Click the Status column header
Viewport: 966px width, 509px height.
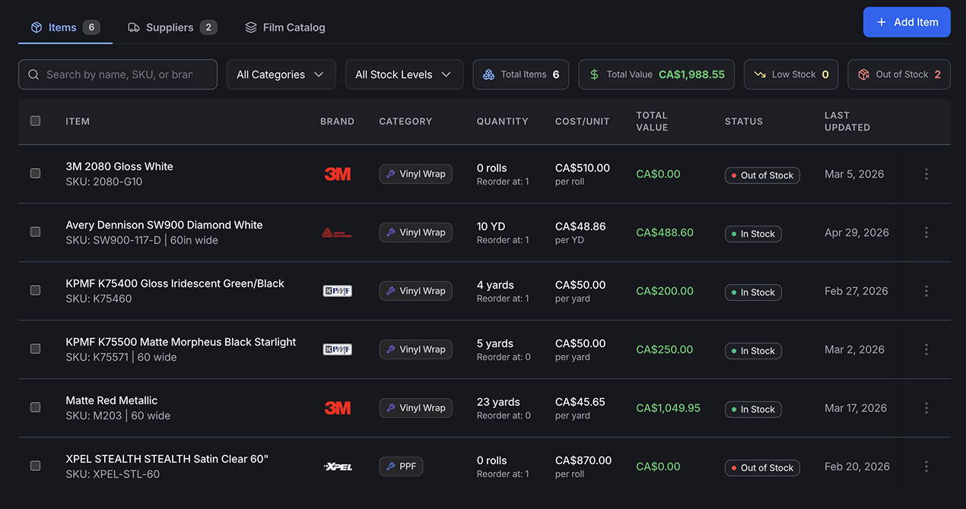(x=743, y=121)
